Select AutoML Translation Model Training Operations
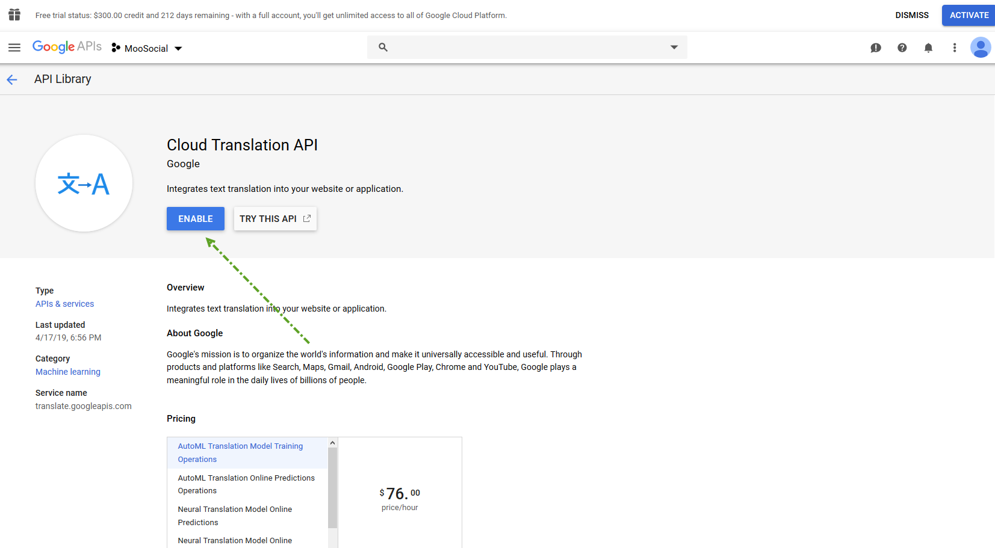Viewport: 995px width, 548px height. click(x=247, y=453)
